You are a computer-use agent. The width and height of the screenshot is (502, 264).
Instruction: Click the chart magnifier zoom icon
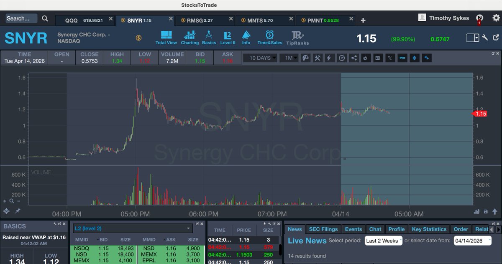coord(11,201)
